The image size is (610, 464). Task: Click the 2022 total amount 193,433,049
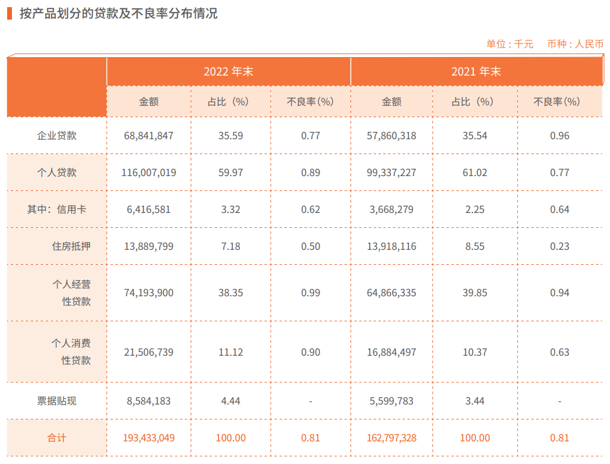149,438
